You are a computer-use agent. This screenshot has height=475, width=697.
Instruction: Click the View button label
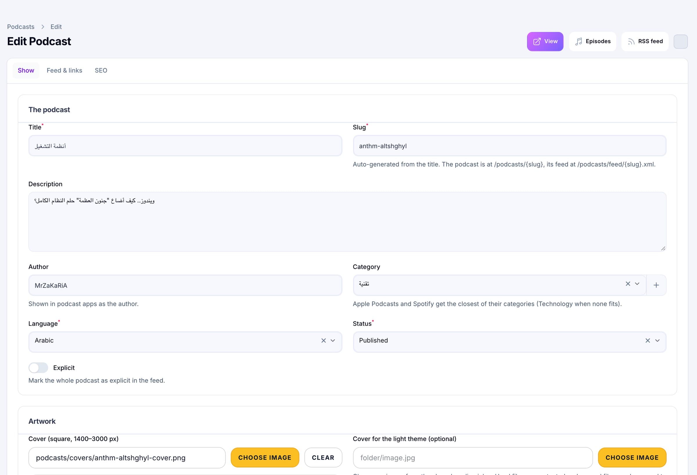tap(551, 41)
